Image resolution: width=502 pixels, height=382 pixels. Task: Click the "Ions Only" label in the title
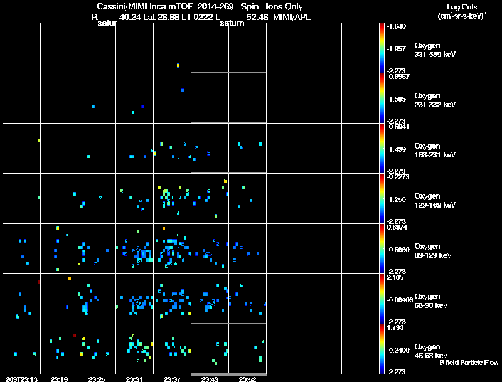[284, 7]
